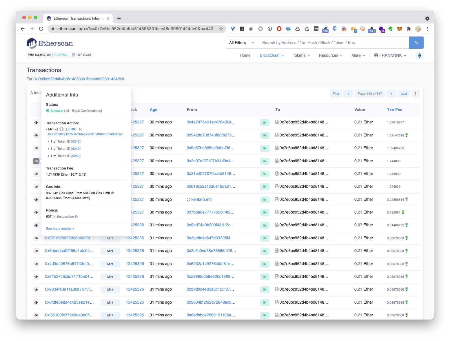Toggle eye preview for the first transaction row
Screen dimensions: 450x341
(x=36, y=123)
